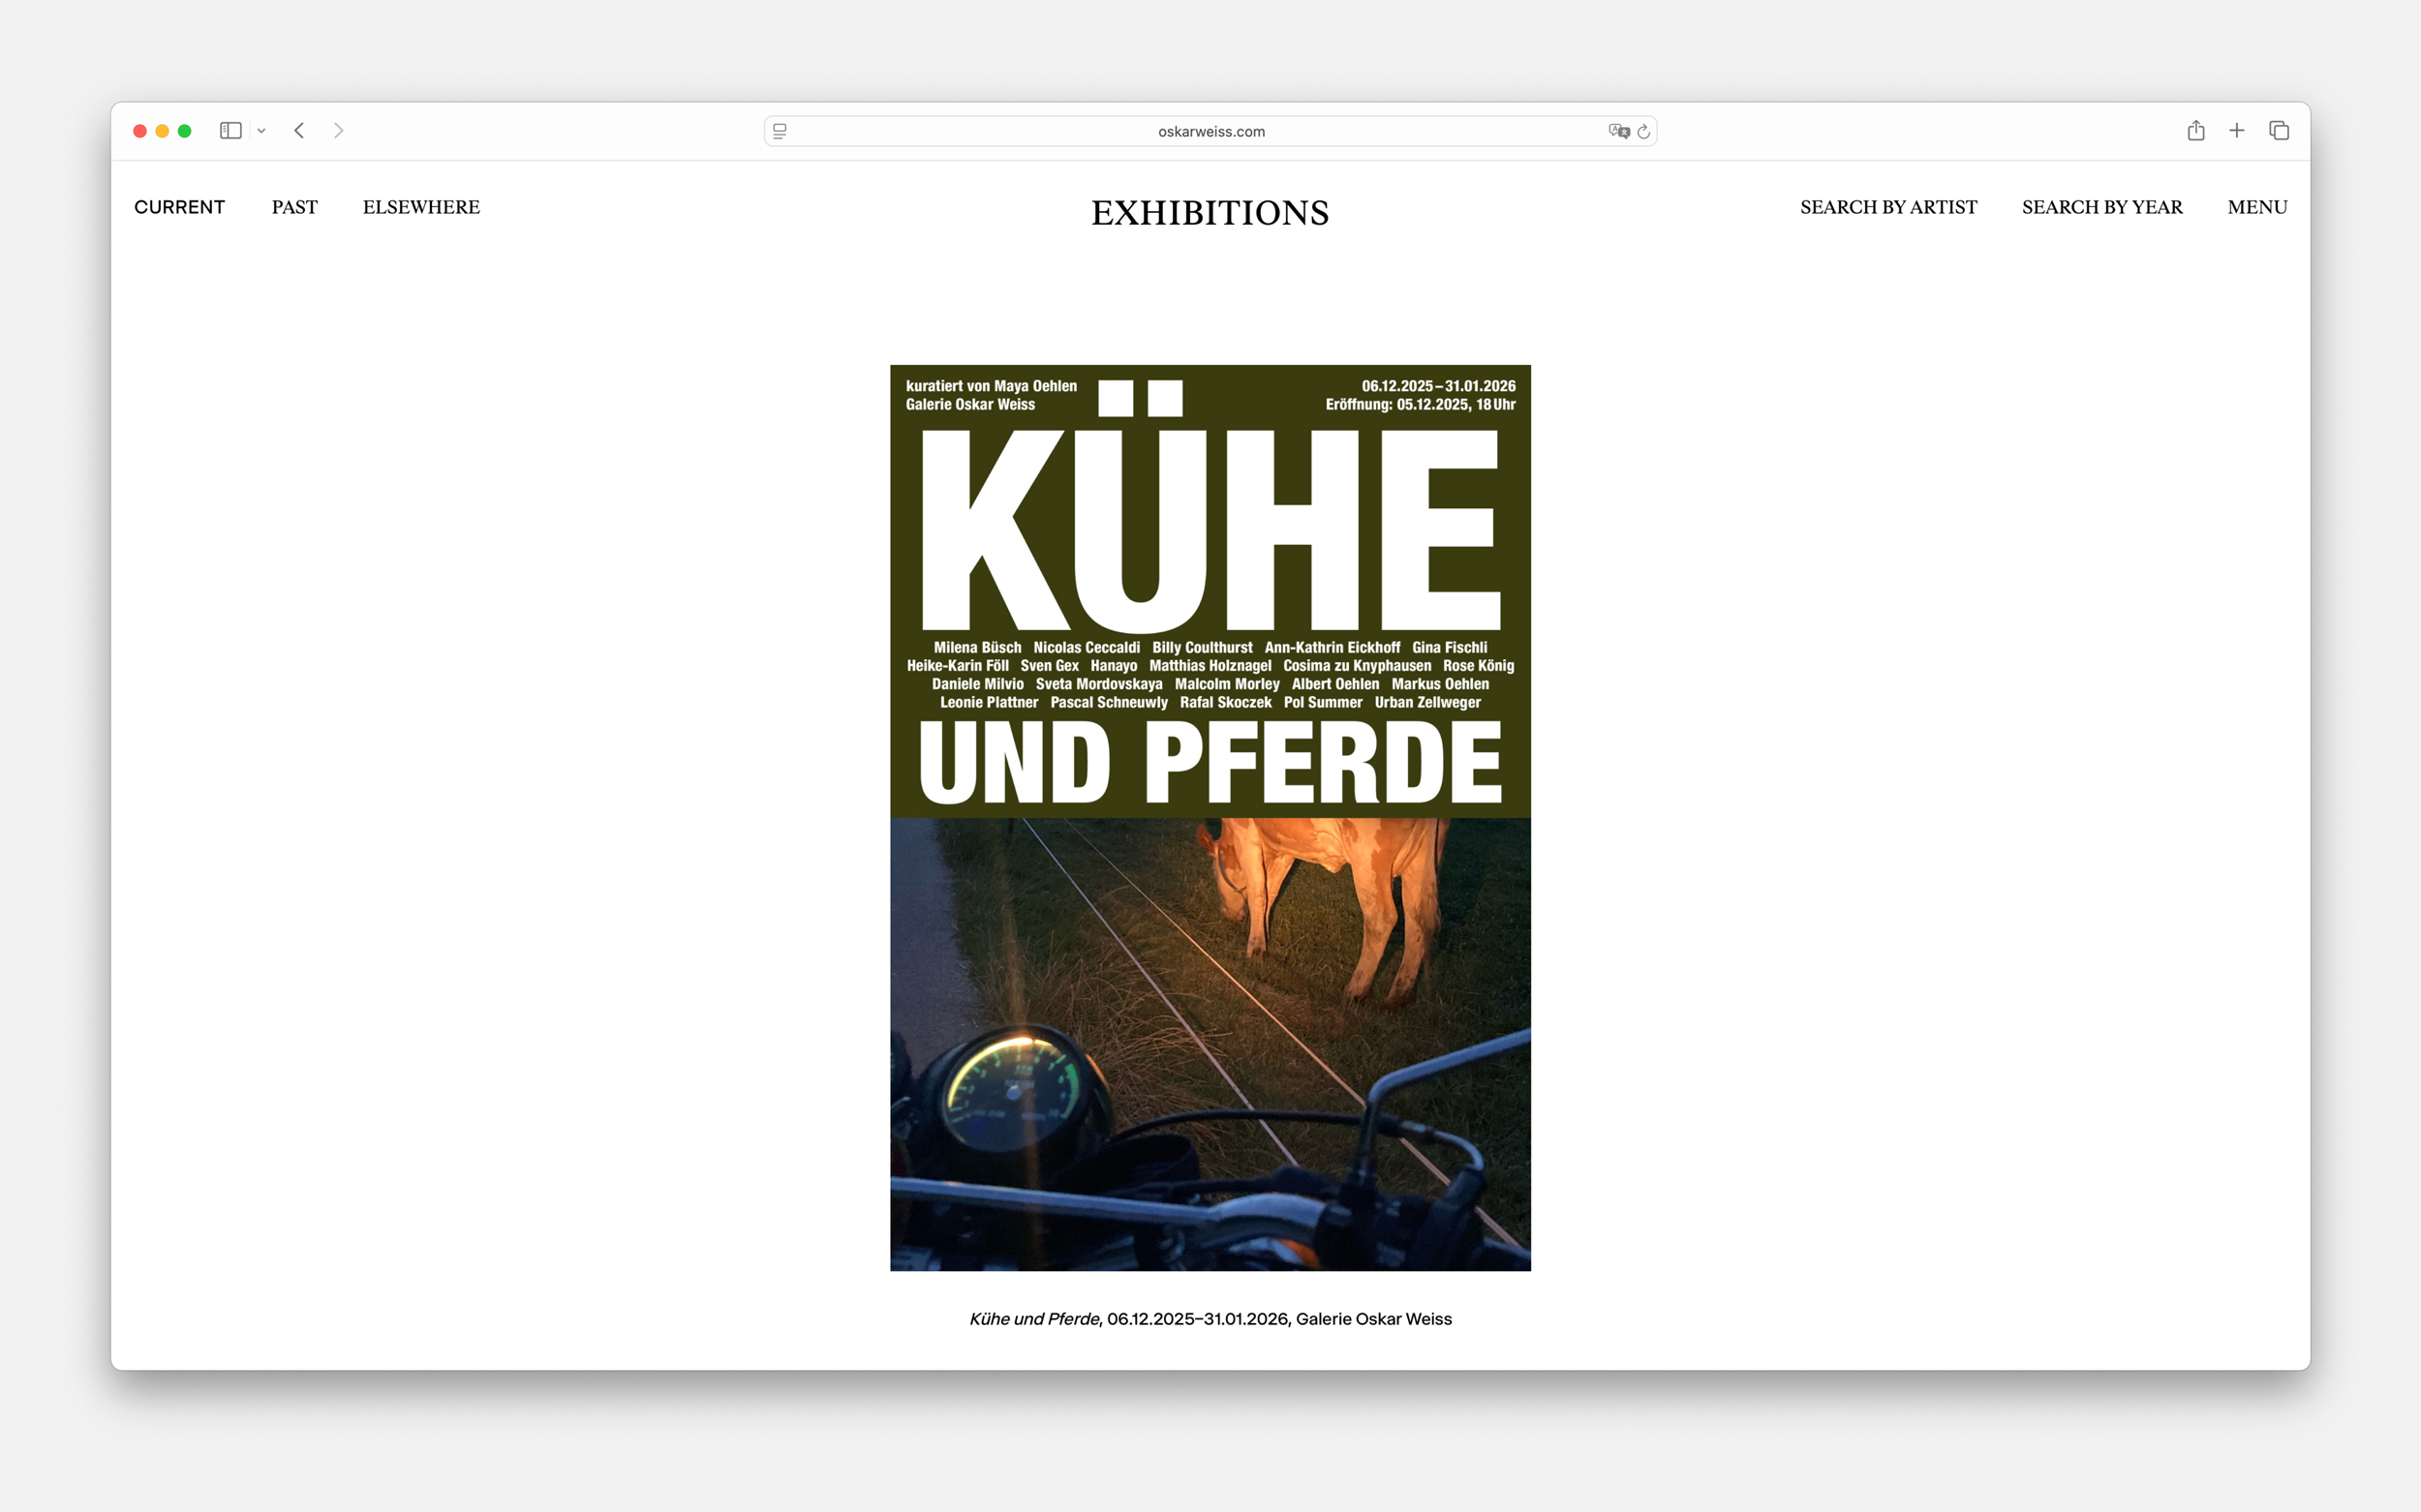Click the EXHIBITIONS page heading

pos(1210,213)
